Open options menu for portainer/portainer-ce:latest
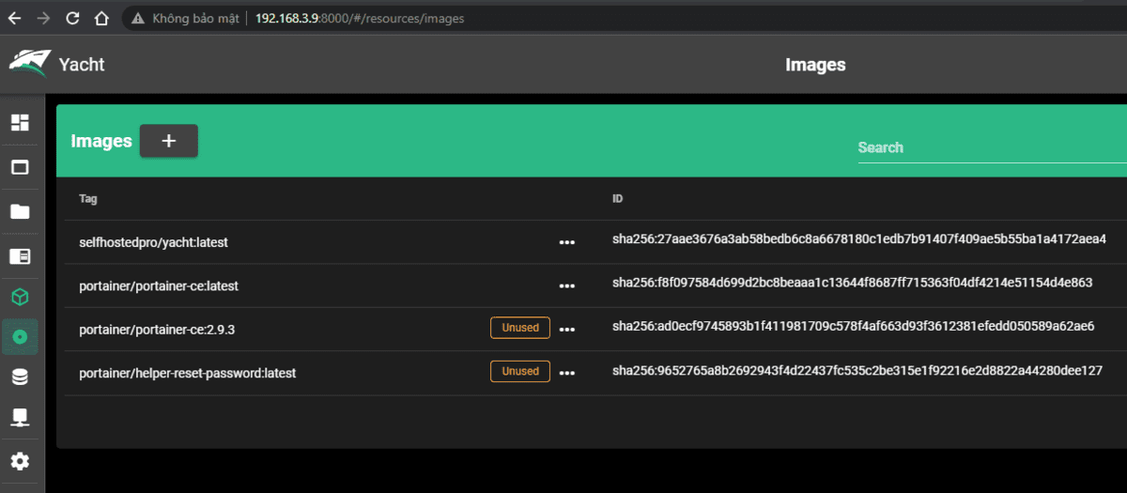 coord(566,285)
